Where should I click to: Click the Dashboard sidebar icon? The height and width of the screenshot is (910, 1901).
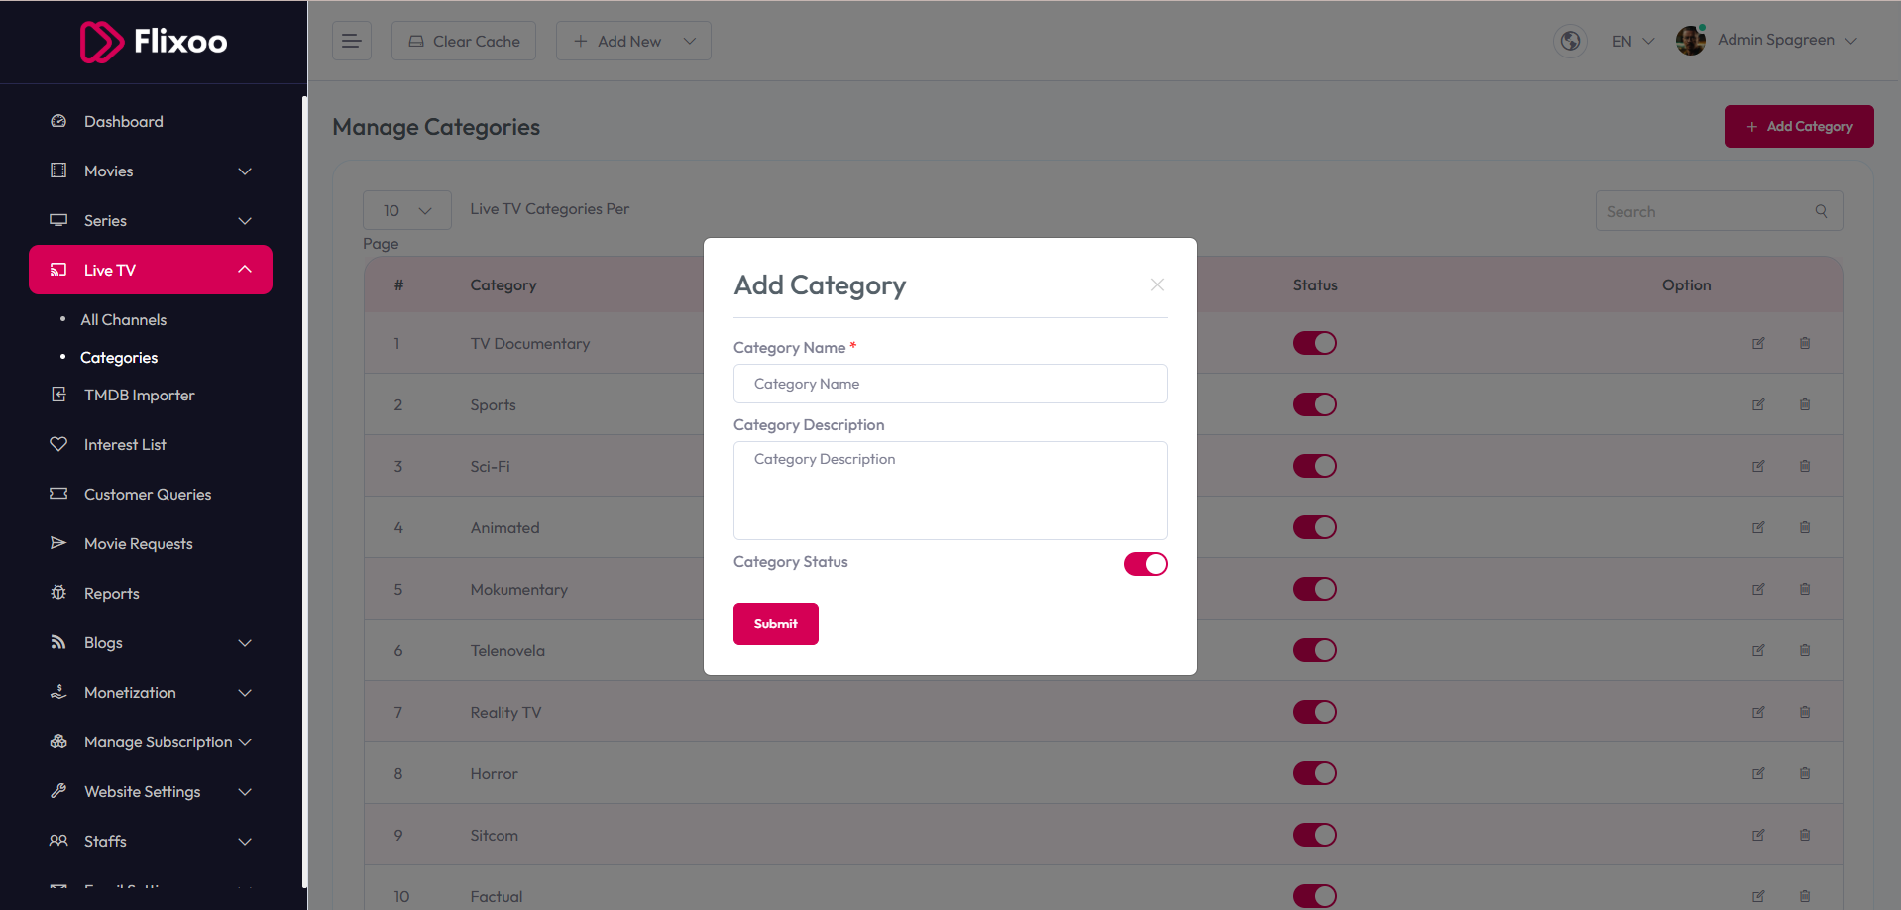tap(58, 121)
